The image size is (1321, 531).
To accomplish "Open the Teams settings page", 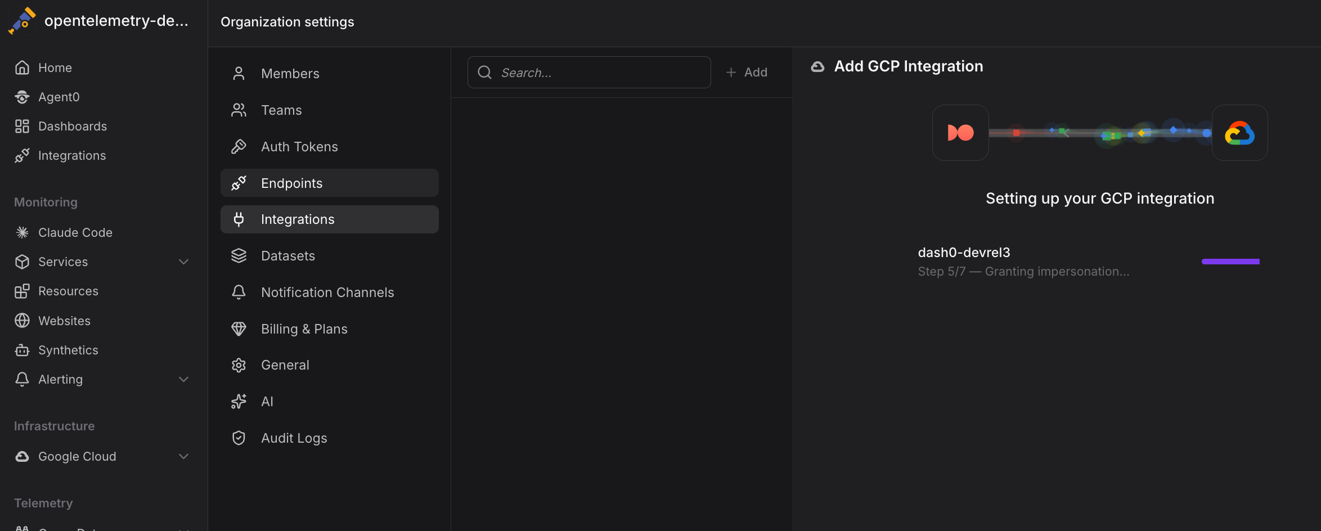I will pos(330,110).
